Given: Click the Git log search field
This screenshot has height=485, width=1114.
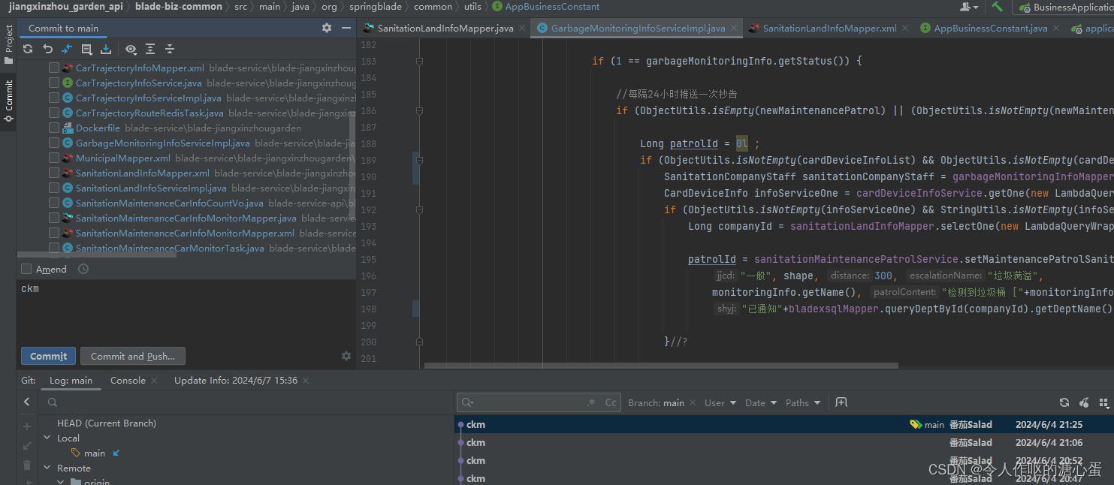Looking at the screenshot, I should tap(538, 402).
